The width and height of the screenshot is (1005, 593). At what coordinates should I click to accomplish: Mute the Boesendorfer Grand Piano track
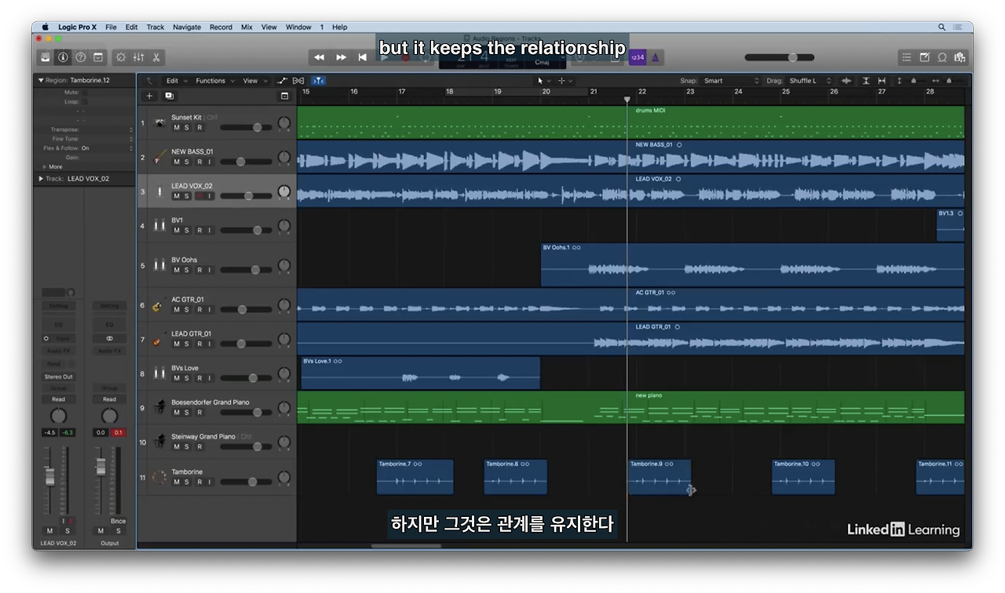176,413
